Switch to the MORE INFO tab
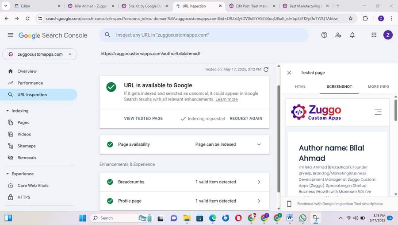Viewport: 398px width, 225px height. pyautogui.click(x=378, y=87)
